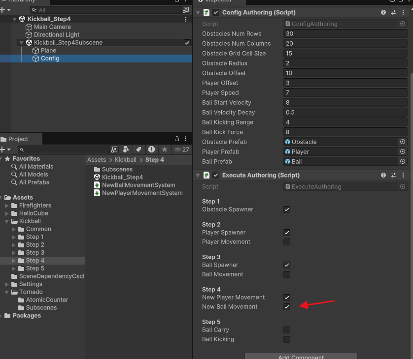Collapse Config Authoring component foldout
The image size is (413, 359).
198,12
